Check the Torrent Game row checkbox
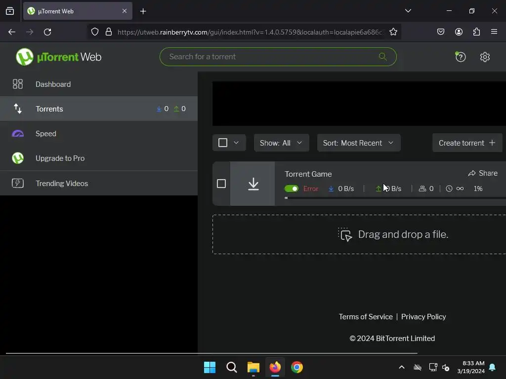The image size is (506, 379). pos(221,184)
